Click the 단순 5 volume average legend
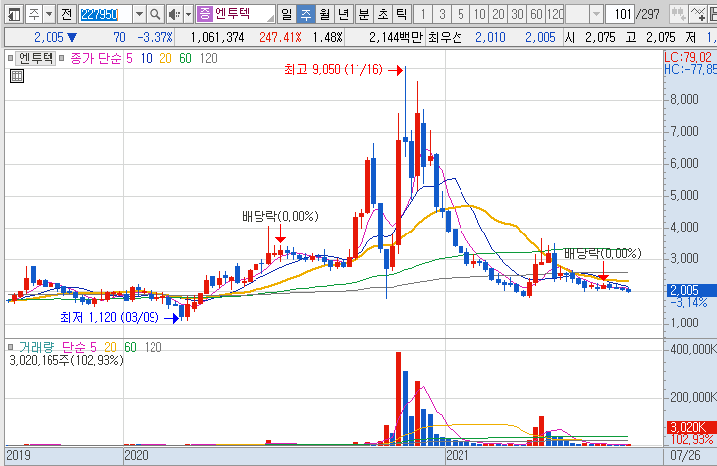Screen dimensions: 717x466 (x=79, y=347)
